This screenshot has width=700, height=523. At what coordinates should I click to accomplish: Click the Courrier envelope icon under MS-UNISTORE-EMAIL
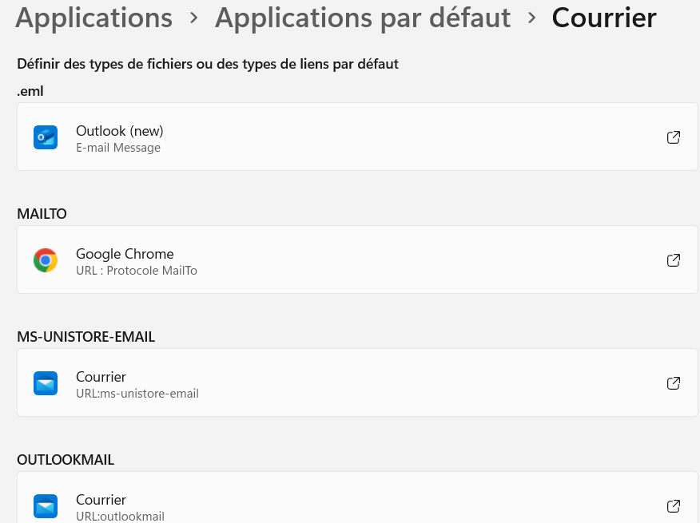click(x=45, y=383)
